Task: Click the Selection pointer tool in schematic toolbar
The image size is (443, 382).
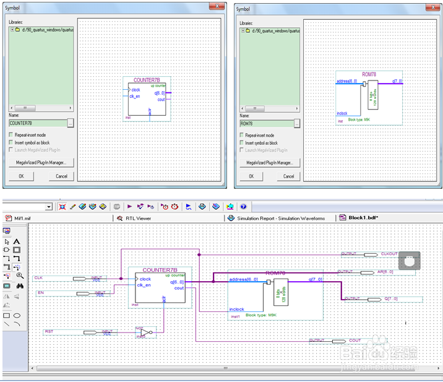Action: click(7, 241)
